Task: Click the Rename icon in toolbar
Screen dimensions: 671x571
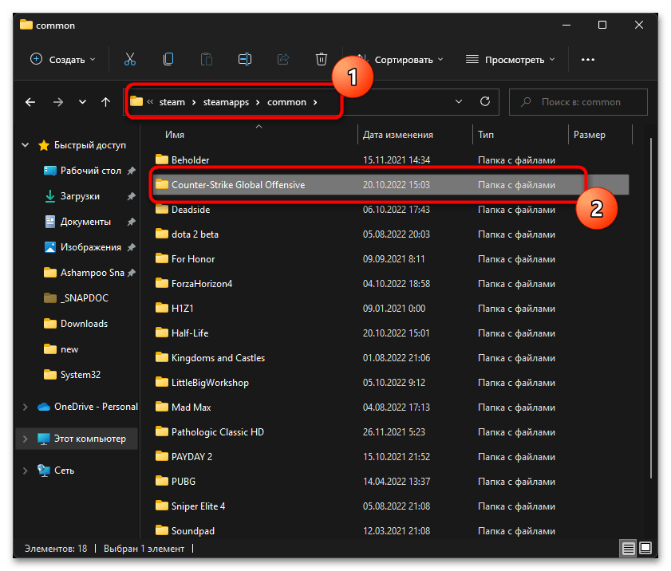Action: [x=245, y=59]
